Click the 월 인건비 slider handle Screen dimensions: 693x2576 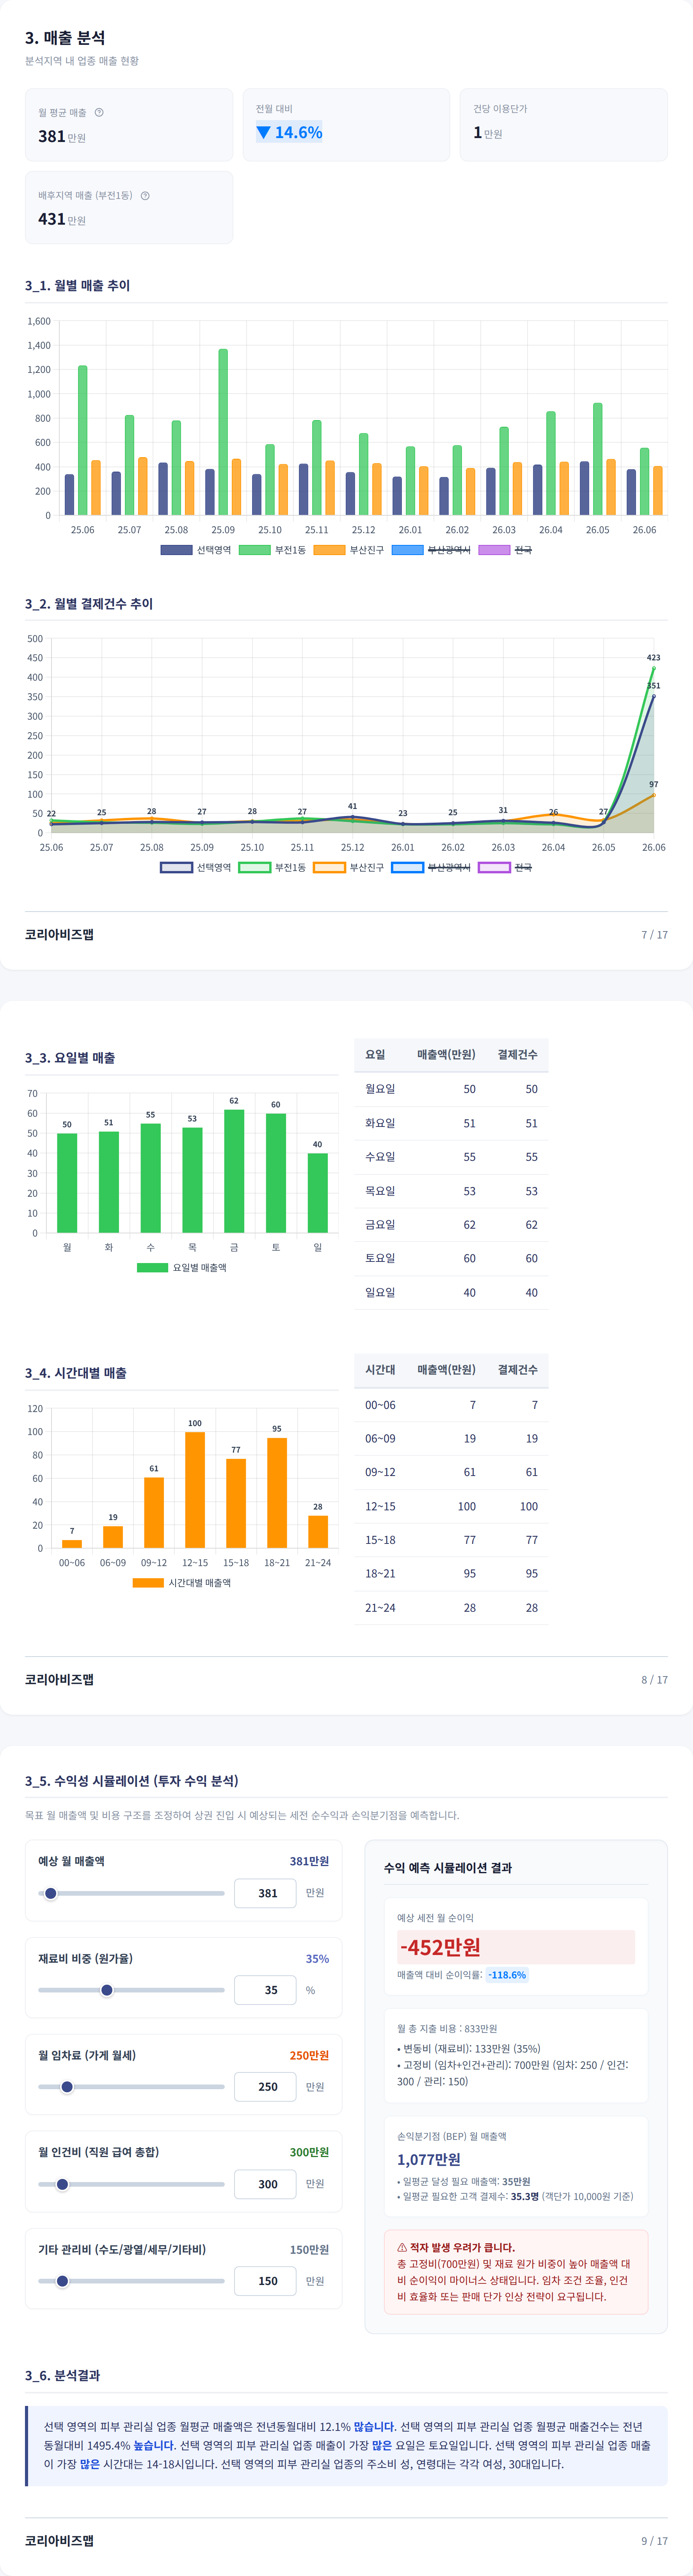[x=62, y=2184]
